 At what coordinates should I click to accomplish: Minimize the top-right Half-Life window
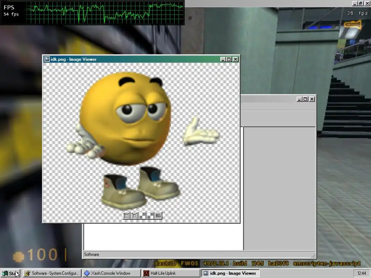tap(354, 3)
